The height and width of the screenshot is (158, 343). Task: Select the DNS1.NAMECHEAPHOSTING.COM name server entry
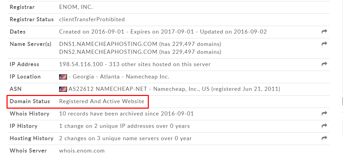coord(108,44)
